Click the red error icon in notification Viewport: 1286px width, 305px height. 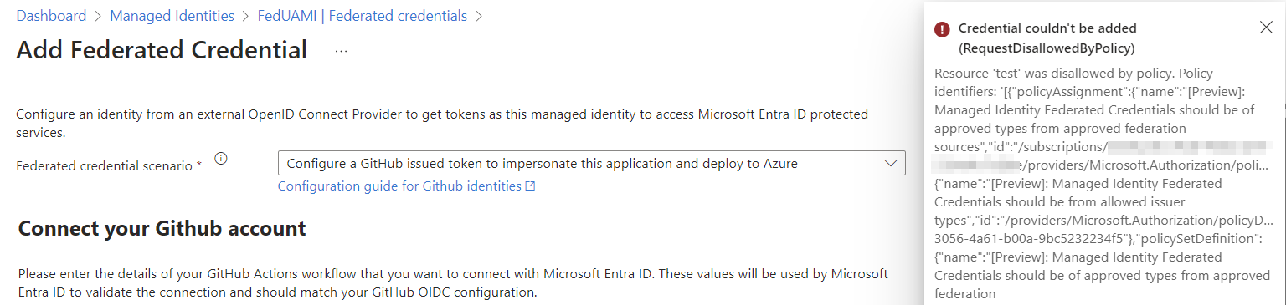[942, 29]
